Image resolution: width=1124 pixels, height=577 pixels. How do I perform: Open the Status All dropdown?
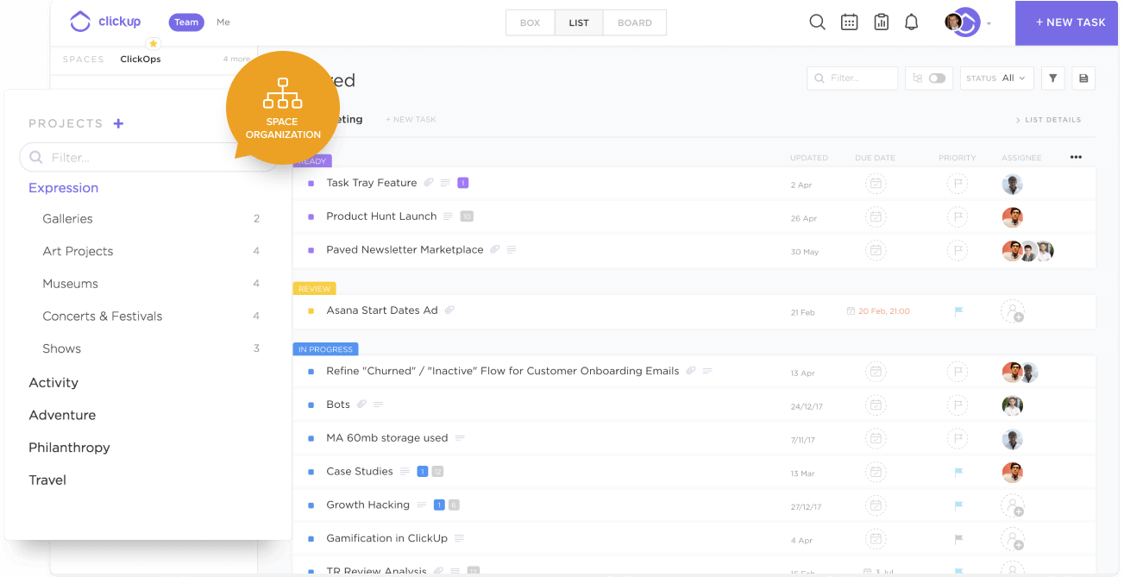[x=996, y=78]
